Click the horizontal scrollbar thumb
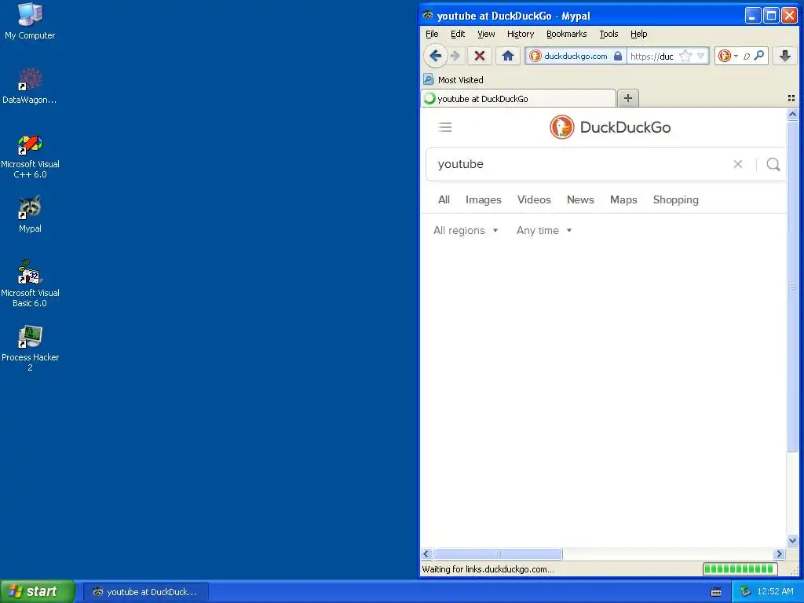Screen dimensions: 804x603 [x=497, y=554]
